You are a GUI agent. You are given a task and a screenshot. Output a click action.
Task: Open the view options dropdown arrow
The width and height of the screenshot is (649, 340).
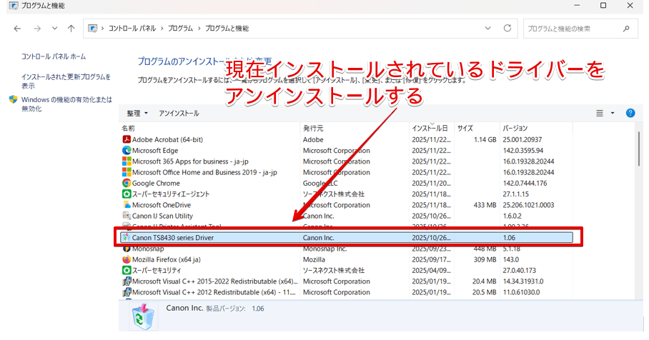[613, 114]
